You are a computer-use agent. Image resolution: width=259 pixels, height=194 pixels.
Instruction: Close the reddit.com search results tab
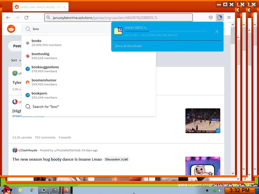(64, 7)
